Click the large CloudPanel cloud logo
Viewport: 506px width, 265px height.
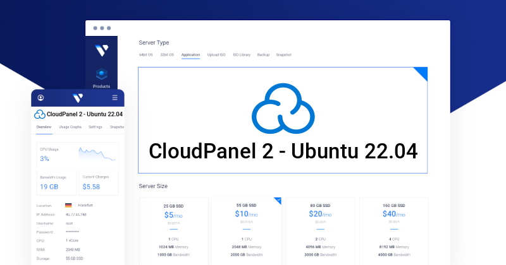tap(282, 108)
